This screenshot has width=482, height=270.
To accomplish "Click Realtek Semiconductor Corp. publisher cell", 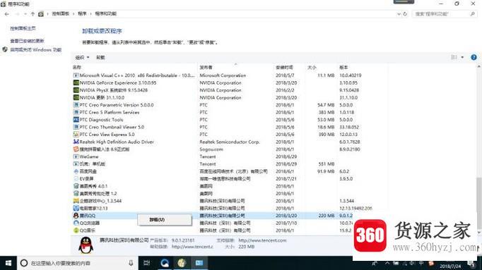I will click(x=230, y=142).
